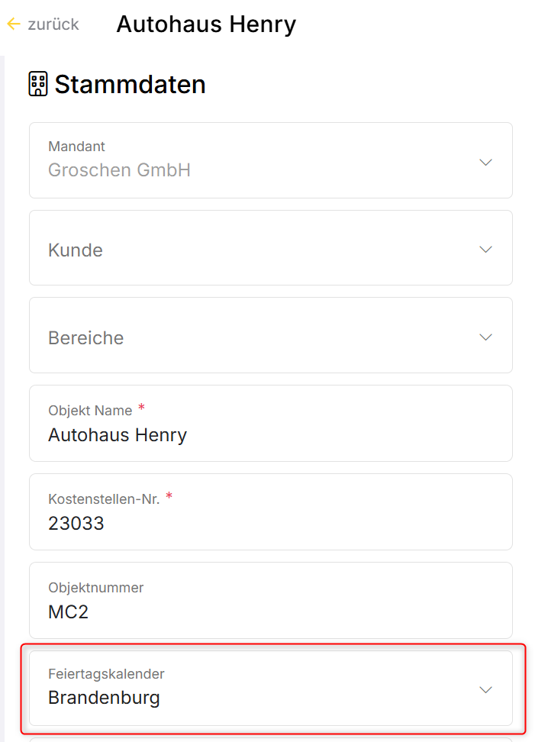
Task: Click the Objekt Name label text
Action: tap(90, 411)
